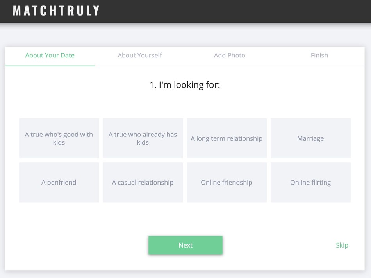Select 'A true who's good with kids'
The image size is (371, 278).
(59, 138)
